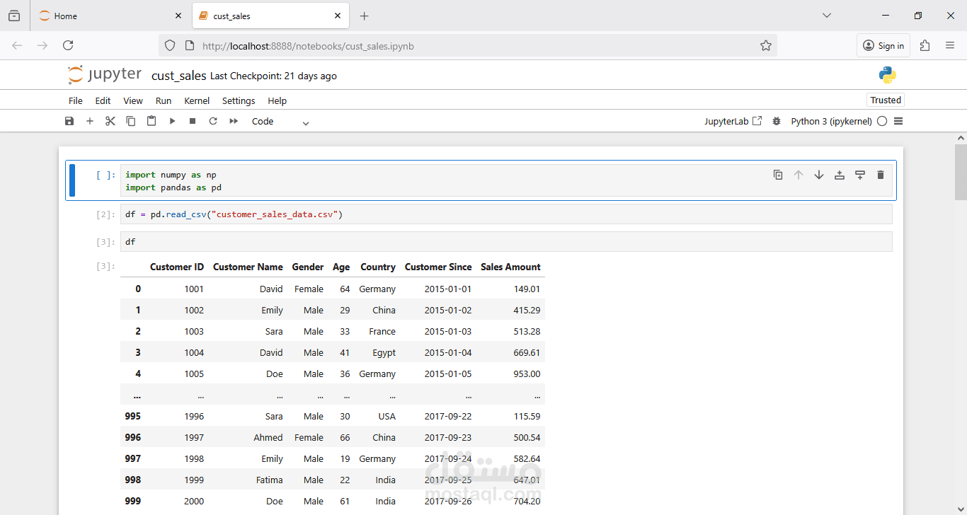Open the Kernel menu
Viewport: 967px width, 515px height.
197,100
